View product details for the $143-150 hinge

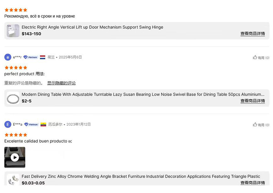tap(253, 33)
